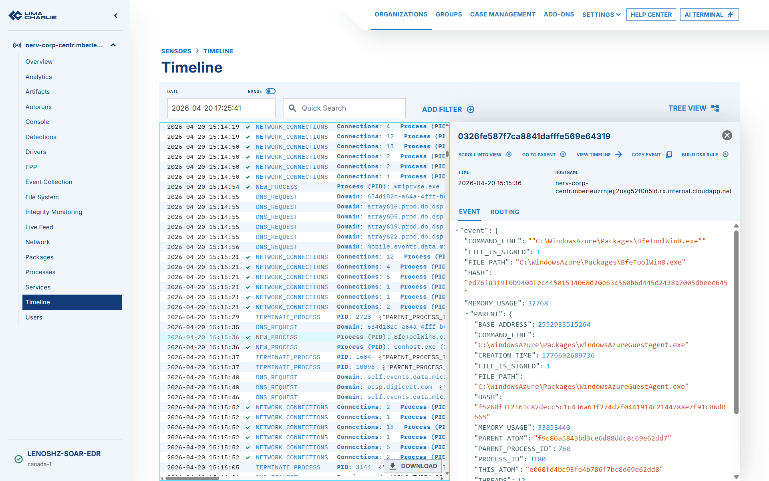
Task: Collapse the "PARENT" JSON node
Action: [467, 314]
